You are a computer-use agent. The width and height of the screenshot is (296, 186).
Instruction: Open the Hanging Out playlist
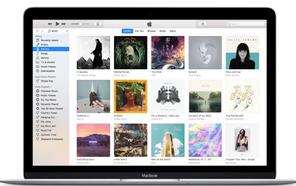pos(51,117)
